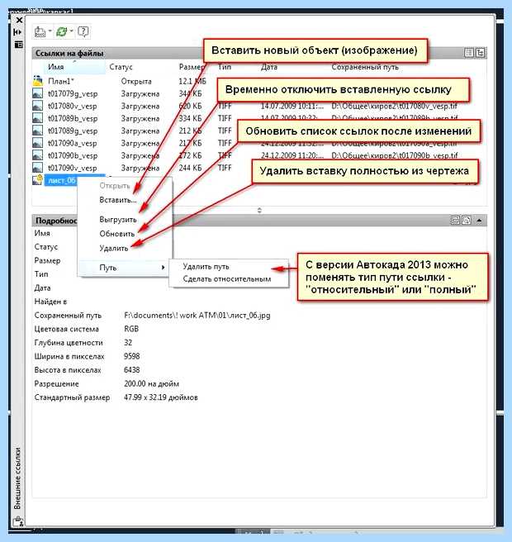Expand the Путь submenu entry
The height and width of the screenshot is (542, 512).
[125, 267]
